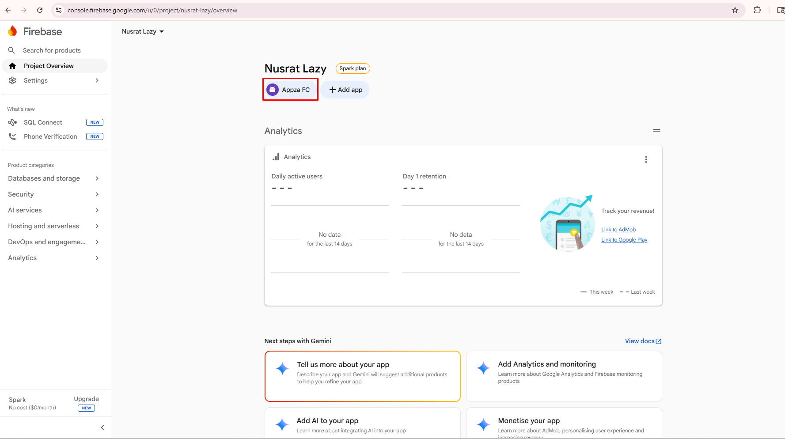Expand the Settings submenu chevron
This screenshot has height=439, width=785.
(97, 80)
